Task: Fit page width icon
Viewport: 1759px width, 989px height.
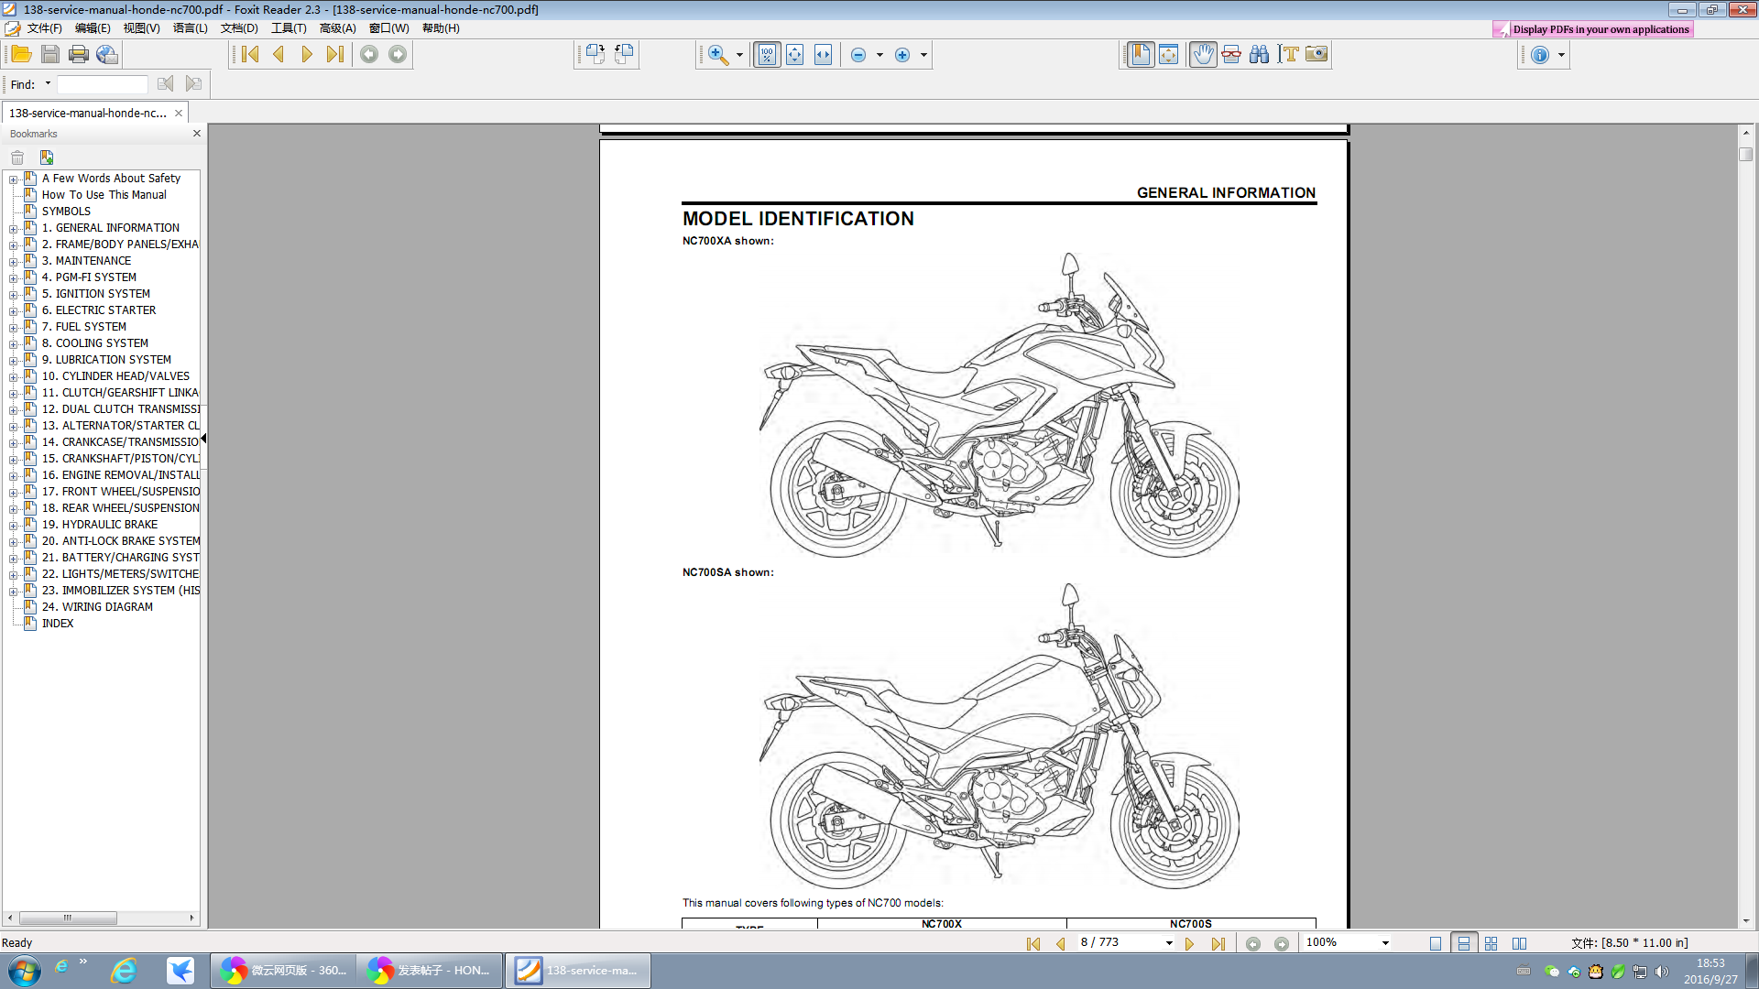Action: click(x=824, y=55)
